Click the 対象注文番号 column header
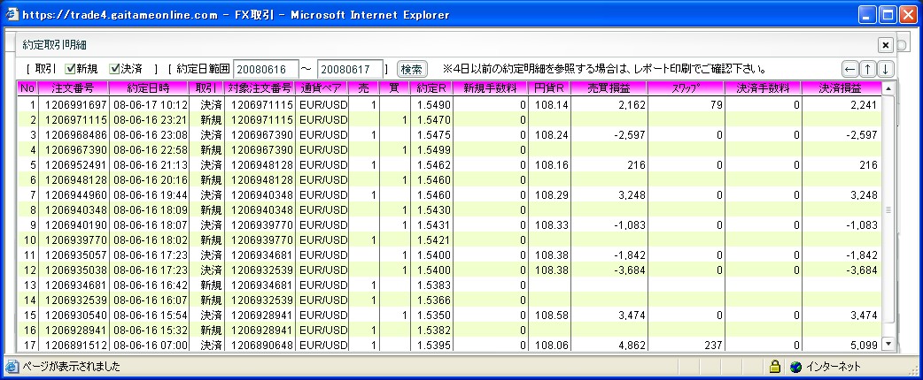The height and width of the screenshot is (380, 923). tap(260, 88)
